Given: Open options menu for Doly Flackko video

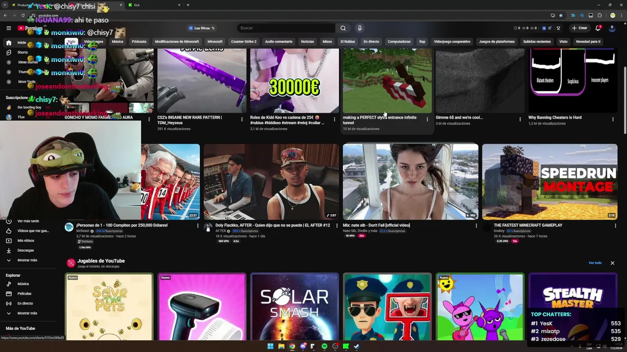Looking at the screenshot, I should pos(337,225).
